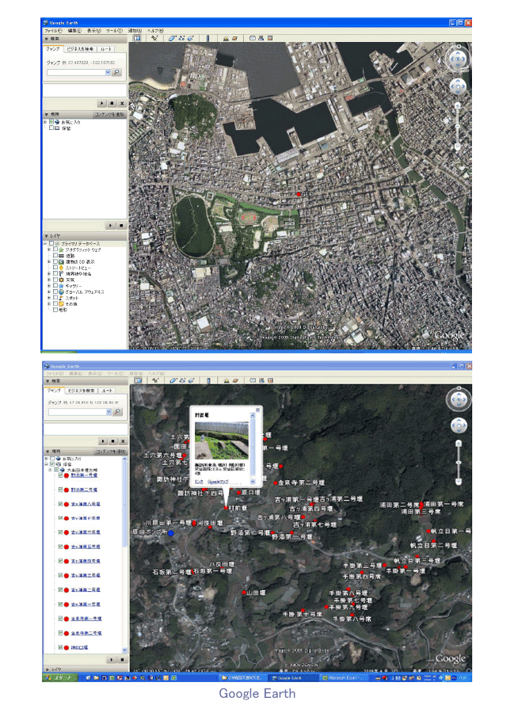Switch to ルート tab in placemark-balloon window

(107, 390)
